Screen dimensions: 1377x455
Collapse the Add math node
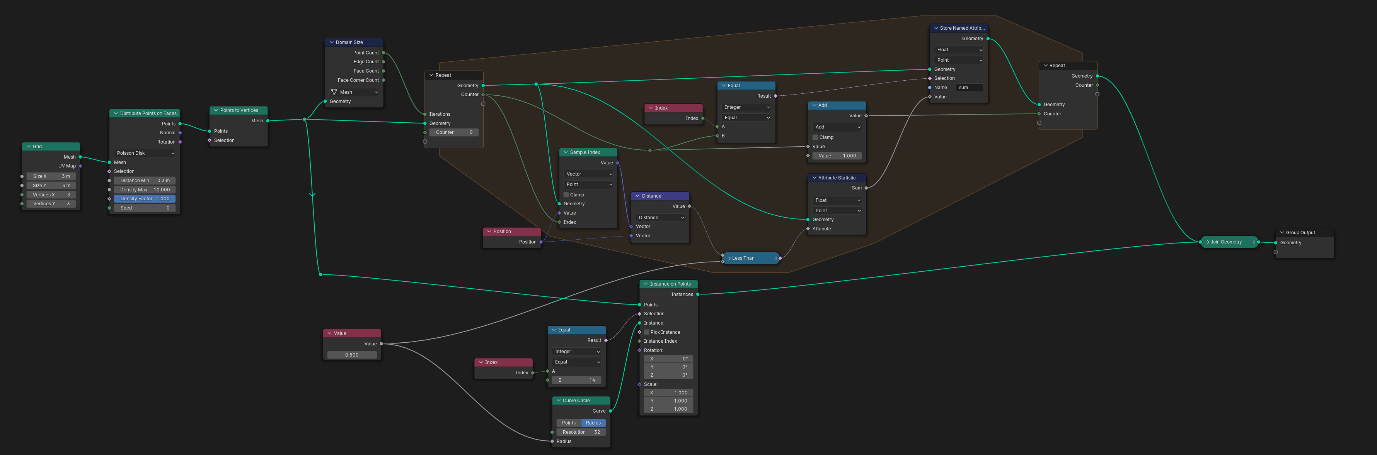point(814,106)
